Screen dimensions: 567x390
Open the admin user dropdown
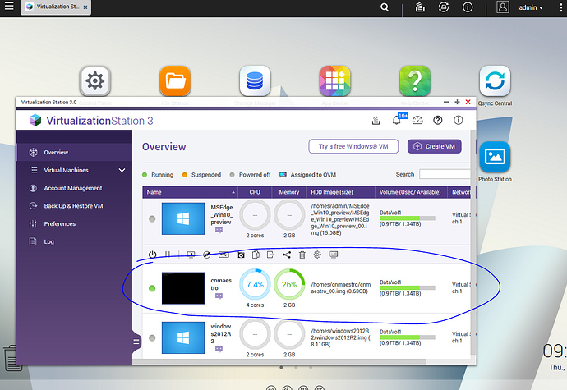click(531, 7)
